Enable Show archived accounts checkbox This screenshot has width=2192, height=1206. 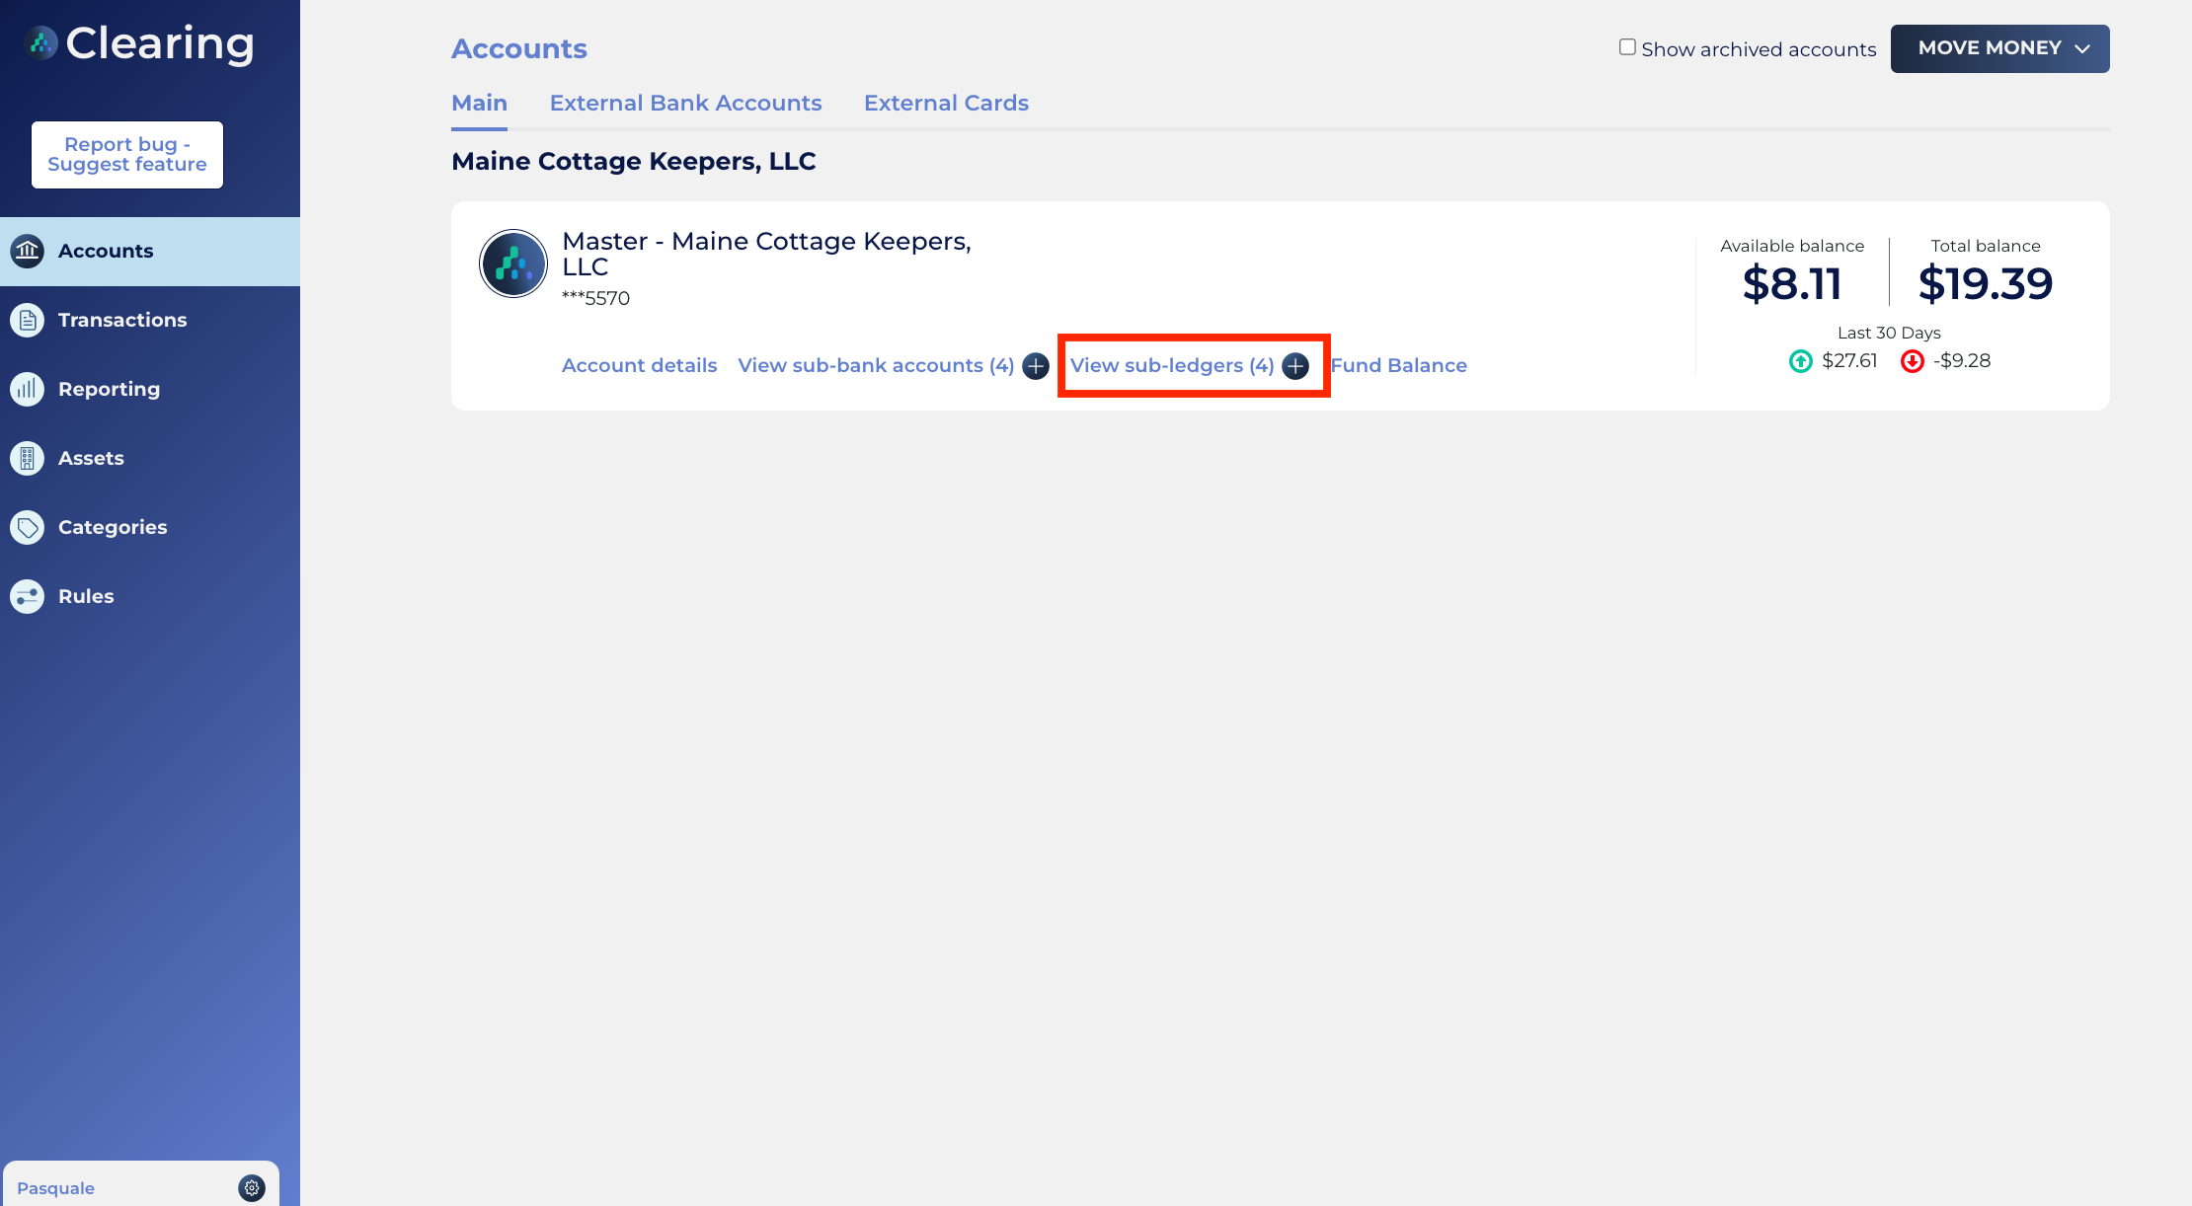pos(1627,47)
